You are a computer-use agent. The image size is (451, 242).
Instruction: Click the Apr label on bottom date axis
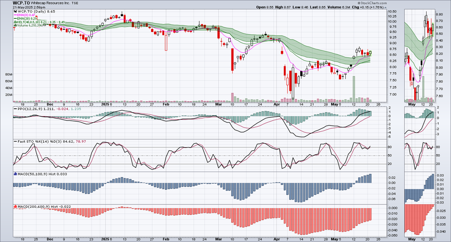tap(277, 239)
